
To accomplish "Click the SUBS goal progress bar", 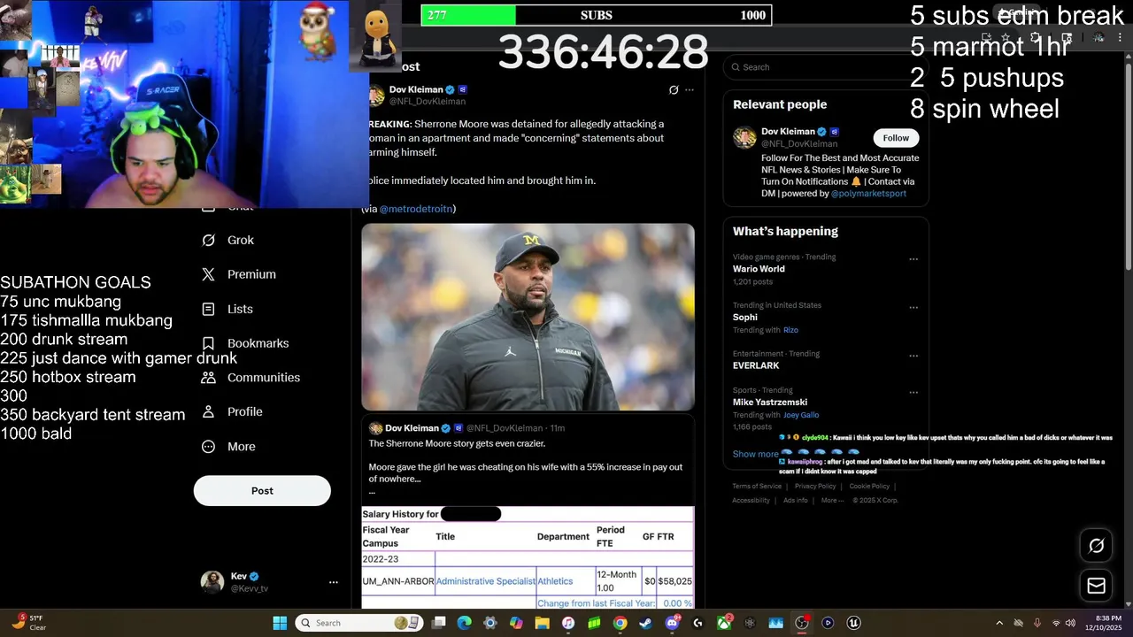I will click(x=596, y=15).
